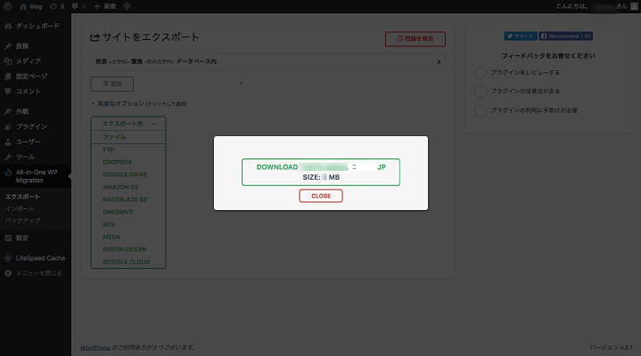Select DIGITALOCEAN export destination
The height and width of the screenshot is (356, 641).
click(125, 249)
